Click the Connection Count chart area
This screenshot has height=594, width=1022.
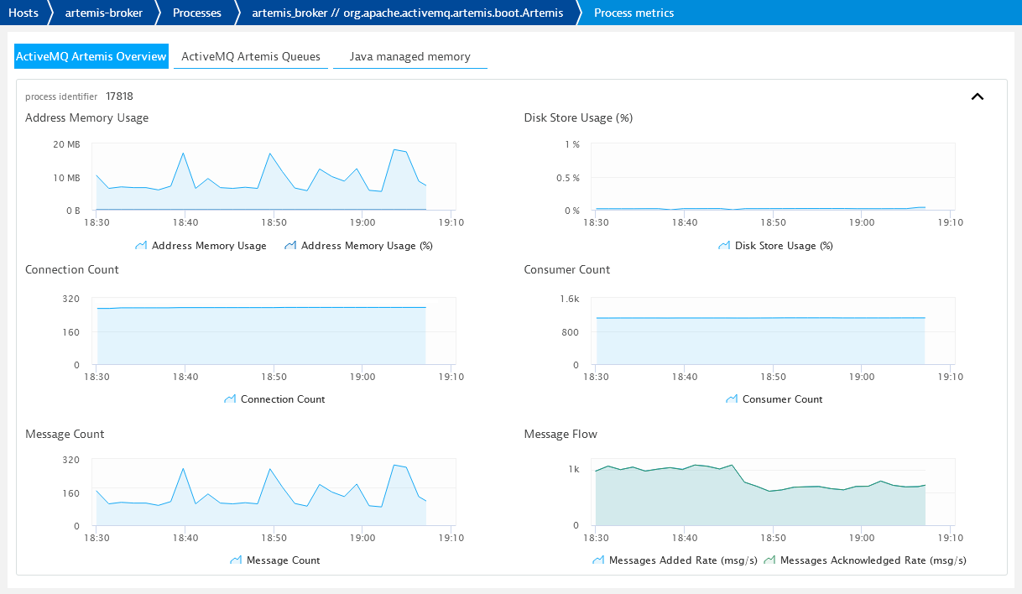273,331
